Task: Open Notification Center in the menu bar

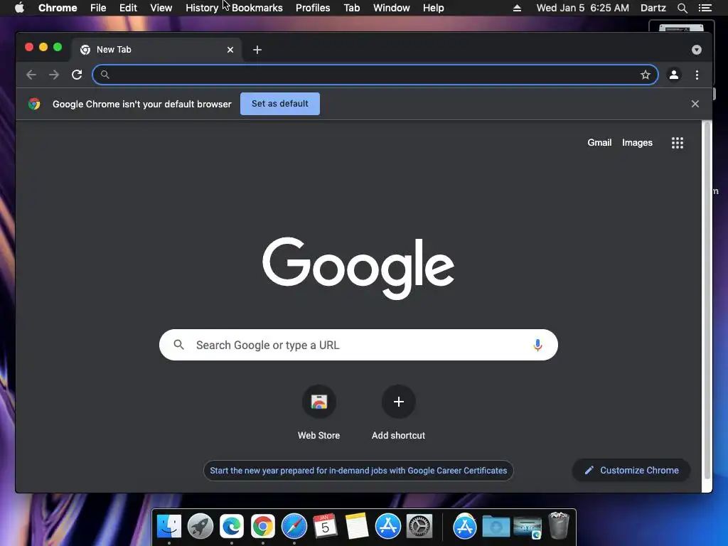Action: click(x=705, y=8)
